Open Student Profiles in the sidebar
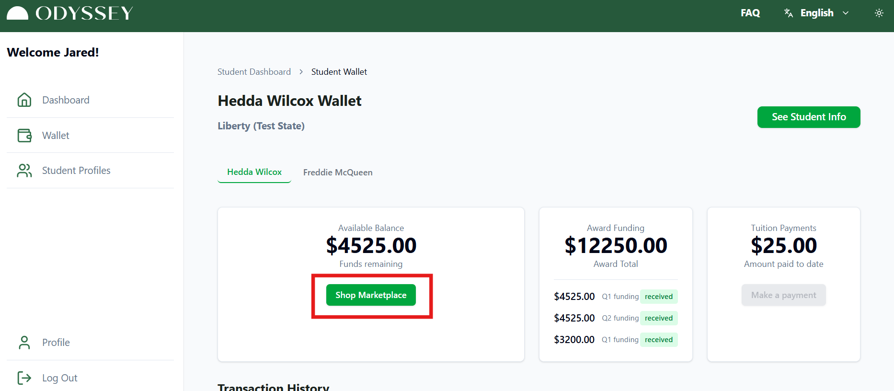The image size is (894, 391). 76,171
